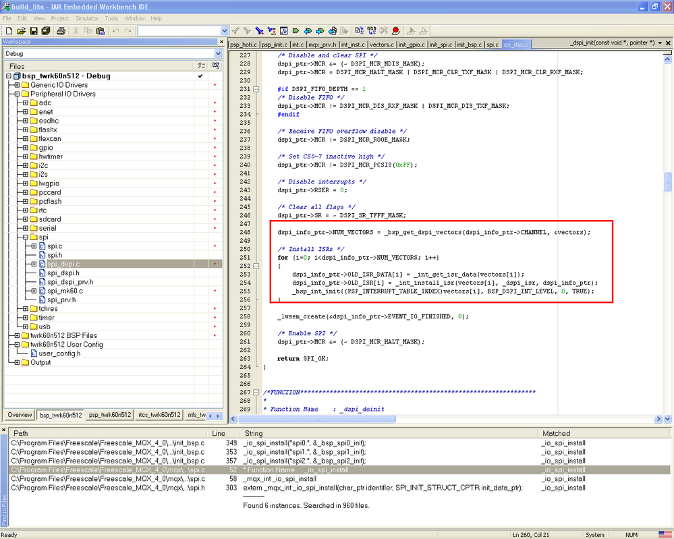The height and width of the screenshot is (539, 674).
Task: Select the psp_twrk60n512 workspace tab
Action: pyautogui.click(x=109, y=415)
